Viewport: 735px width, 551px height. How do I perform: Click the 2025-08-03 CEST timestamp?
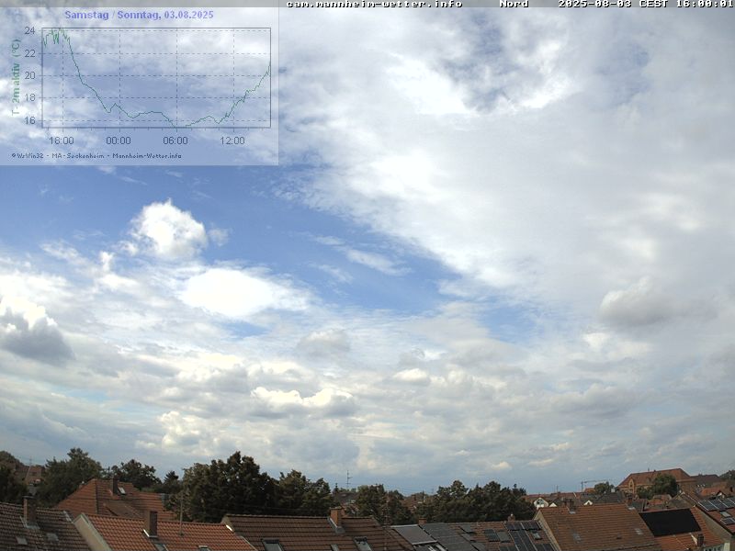tap(645, 4)
